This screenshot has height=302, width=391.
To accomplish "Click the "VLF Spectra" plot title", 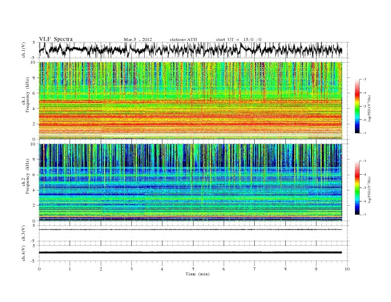I will coord(56,39).
